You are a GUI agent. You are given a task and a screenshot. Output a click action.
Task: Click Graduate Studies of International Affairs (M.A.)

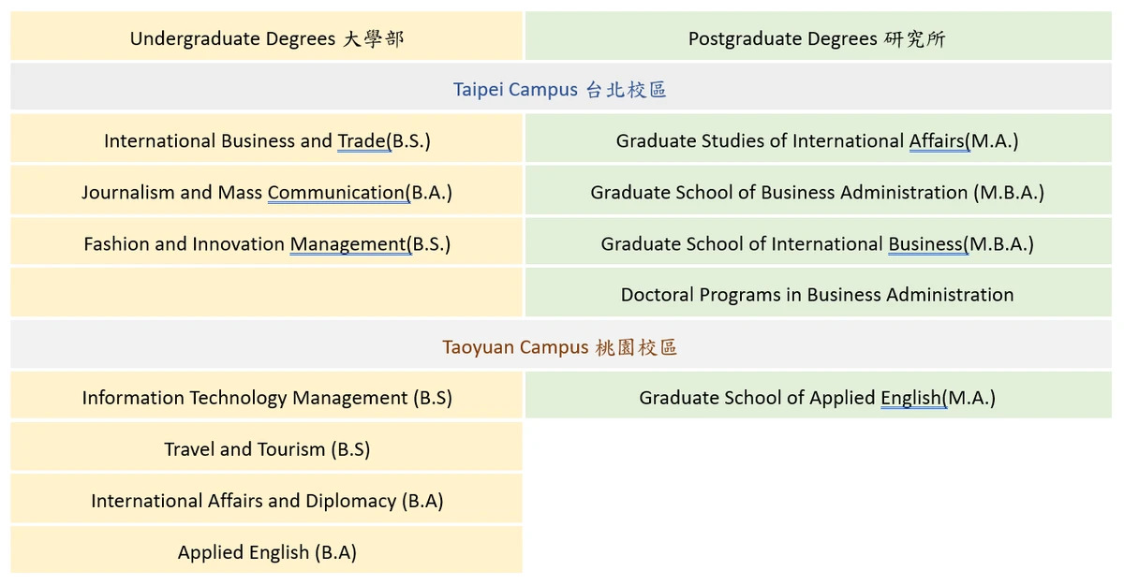[x=817, y=140]
